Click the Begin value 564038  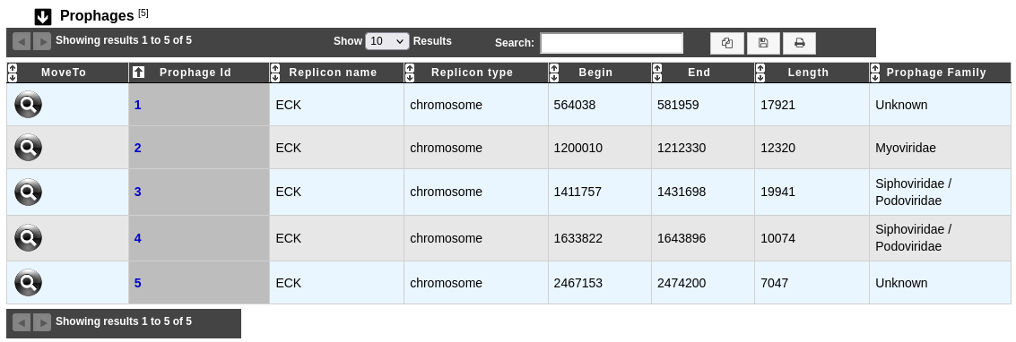coord(574,105)
